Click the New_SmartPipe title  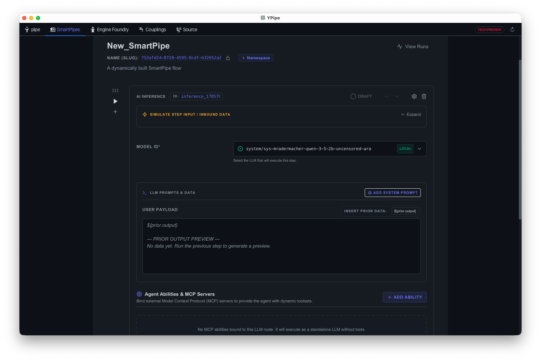click(x=138, y=46)
